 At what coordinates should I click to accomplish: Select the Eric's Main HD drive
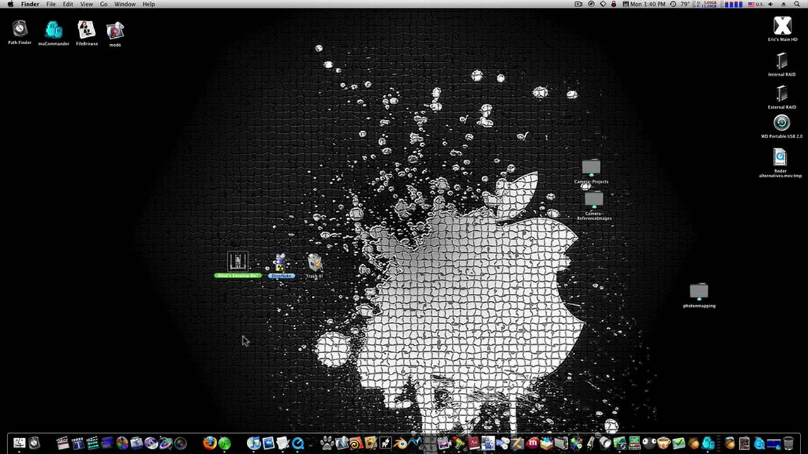click(782, 26)
